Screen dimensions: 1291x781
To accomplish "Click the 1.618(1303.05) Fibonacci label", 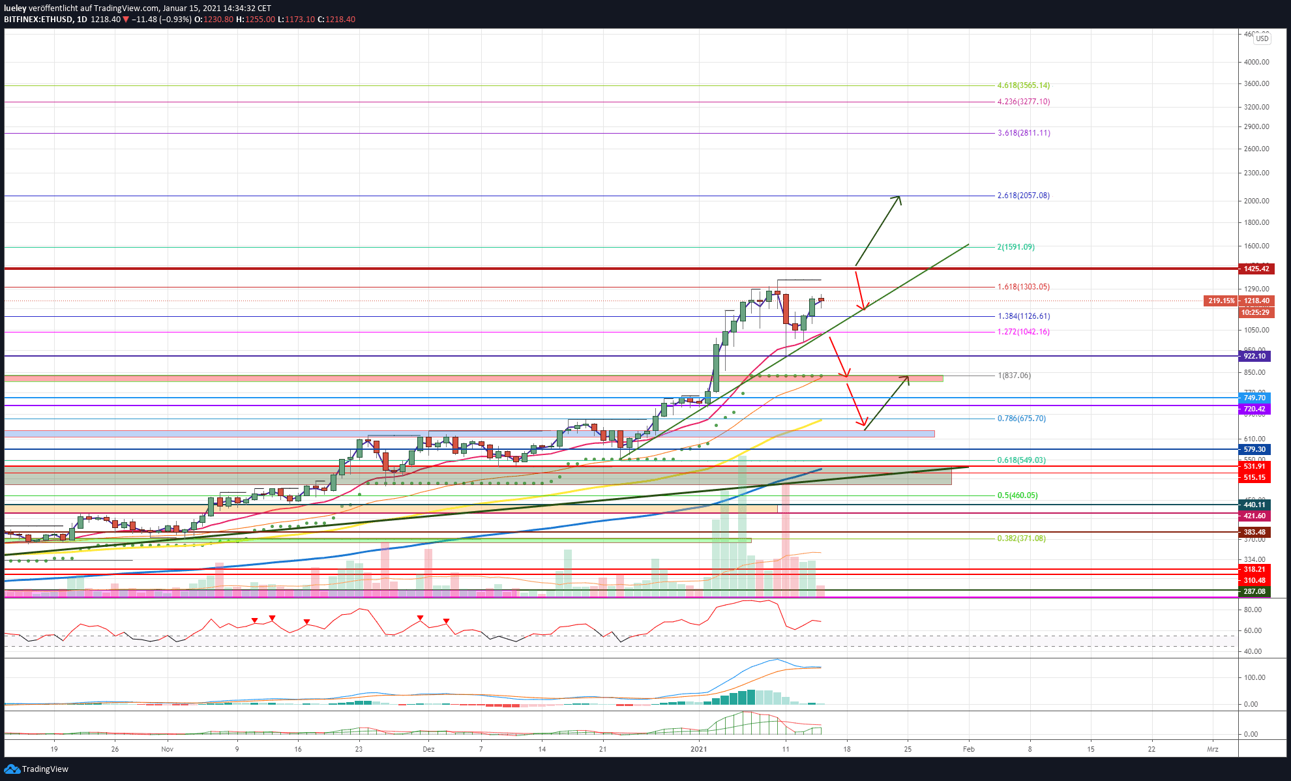I will [x=1023, y=287].
